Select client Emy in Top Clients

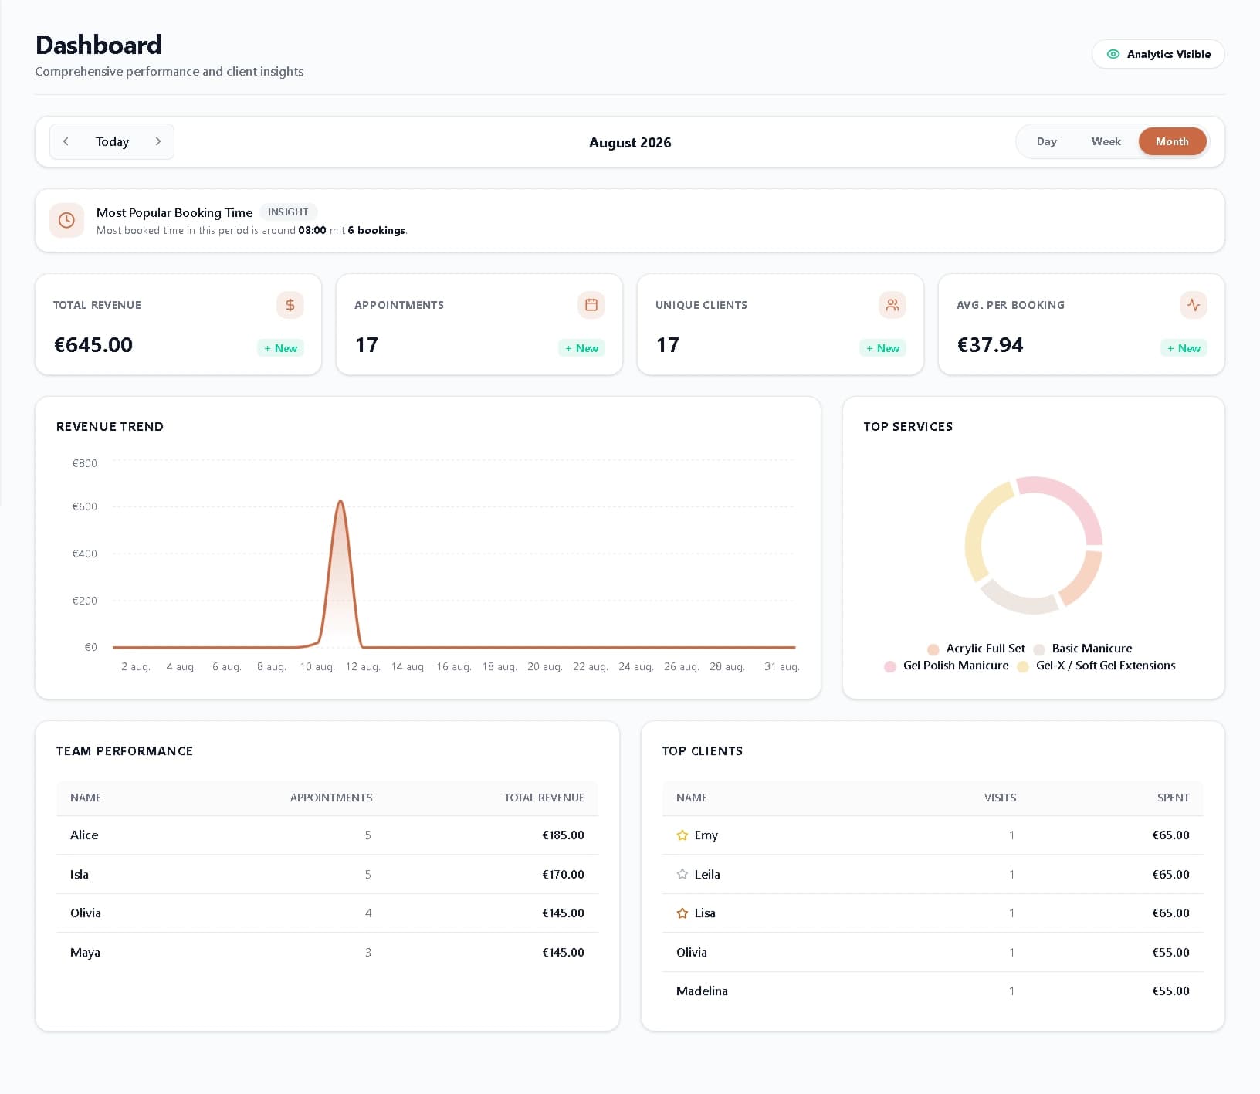pyautogui.click(x=933, y=835)
